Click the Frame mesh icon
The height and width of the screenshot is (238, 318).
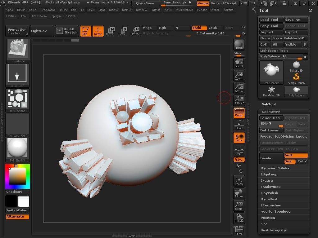(239, 181)
